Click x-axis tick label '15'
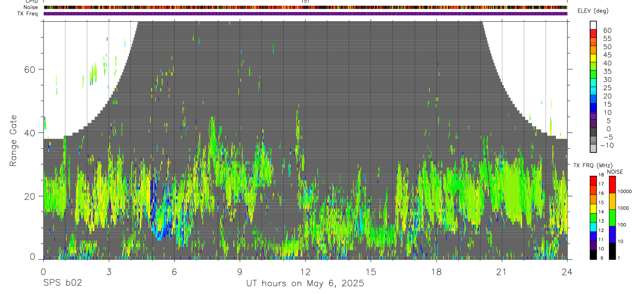Image resolution: width=638 pixels, height=294 pixels. [x=370, y=272]
